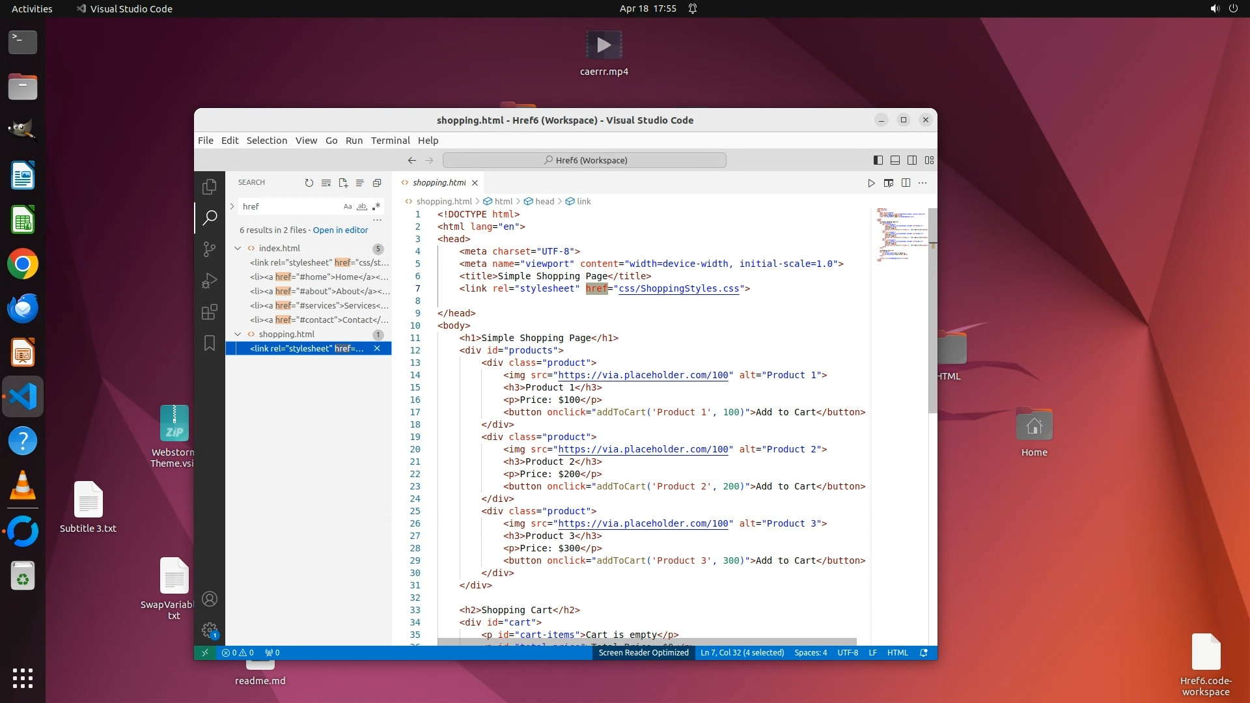This screenshot has width=1250, height=703.
Task: Click the href search input field
Action: (x=290, y=207)
